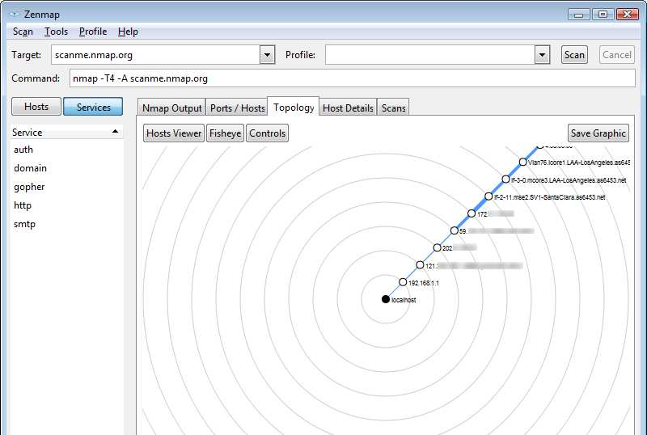Image resolution: width=647 pixels, height=435 pixels.
Task: Select the smtp service
Action: click(x=24, y=224)
